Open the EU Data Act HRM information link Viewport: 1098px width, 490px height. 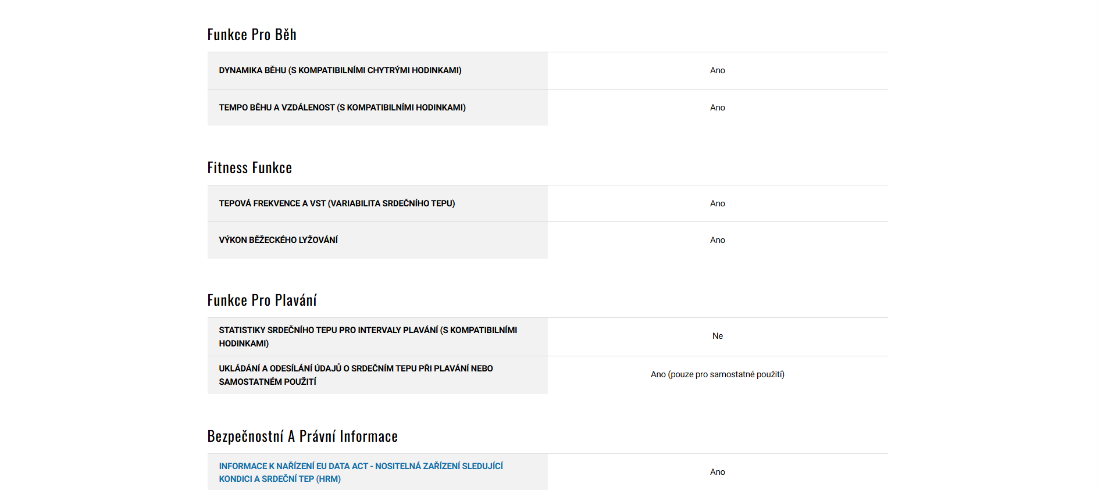click(x=361, y=466)
